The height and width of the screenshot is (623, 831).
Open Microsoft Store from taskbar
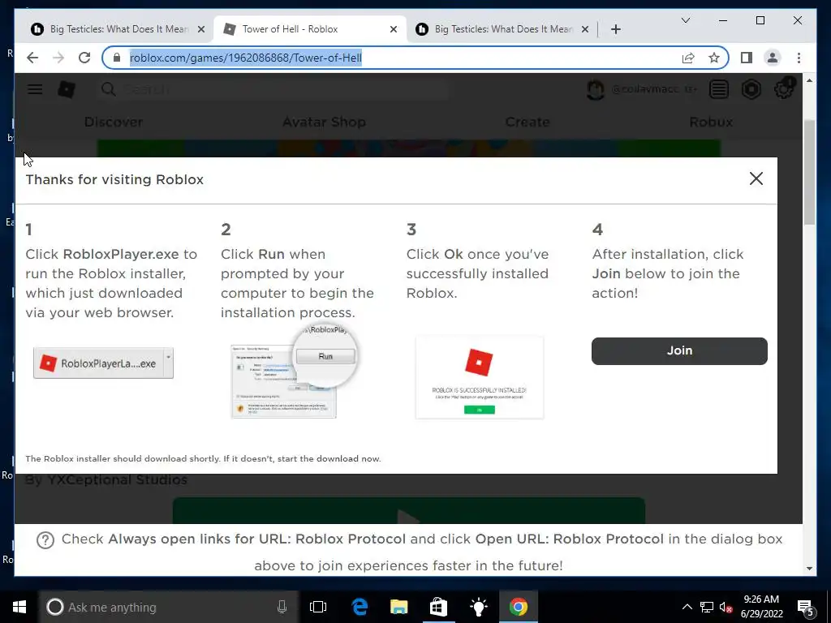click(438, 607)
